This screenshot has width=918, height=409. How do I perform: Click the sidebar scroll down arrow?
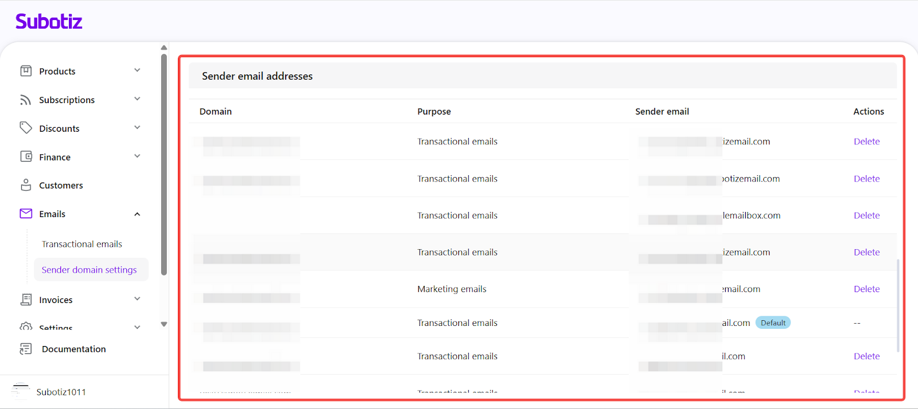[164, 324]
